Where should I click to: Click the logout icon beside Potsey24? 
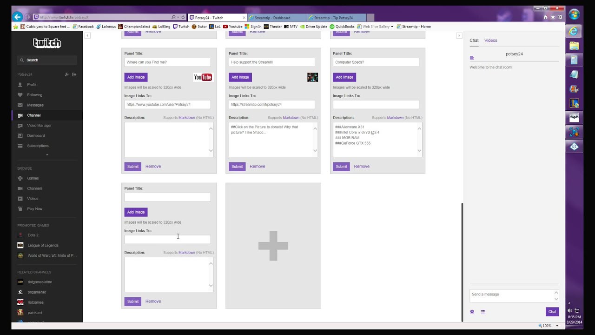[x=74, y=74]
